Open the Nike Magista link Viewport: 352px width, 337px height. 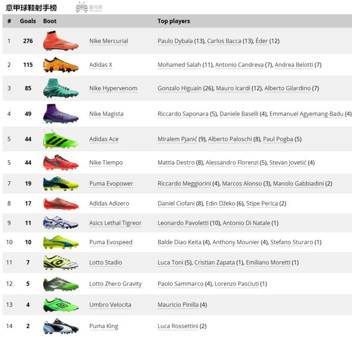point(106,114)
